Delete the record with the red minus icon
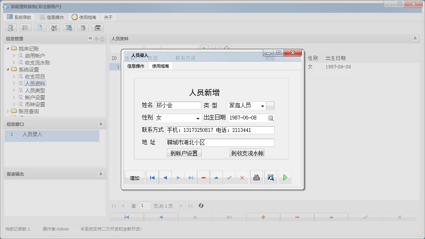Screen dimensions: 425x239 point(203,178)
